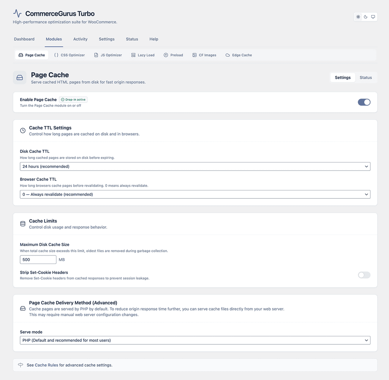Open the Help tab
Image resolution: width=389 pixels, height=380 pixels.
154,39
